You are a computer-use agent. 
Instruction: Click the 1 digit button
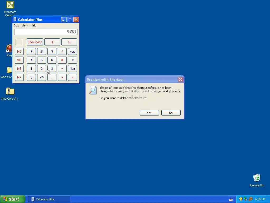pyautogui.click(x=31, y=69)
